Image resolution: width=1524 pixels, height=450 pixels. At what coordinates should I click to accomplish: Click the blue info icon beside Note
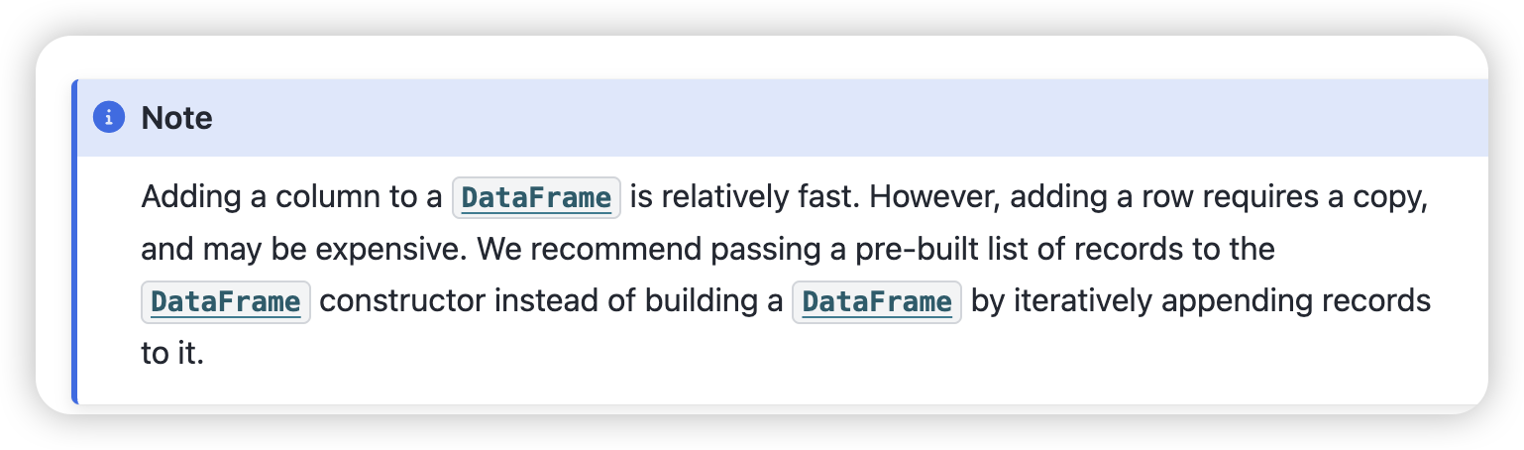109,118
